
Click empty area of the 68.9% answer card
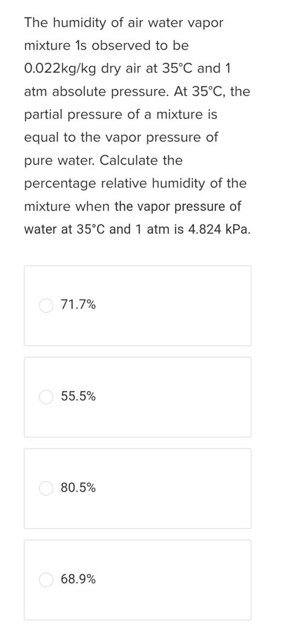(x=171, y=580)
